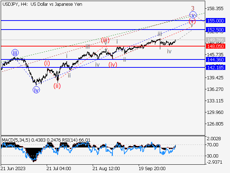Click the 21 Jun 2023 date label
The width and height of the screenshot is (230, 173).
pos(13,168)
